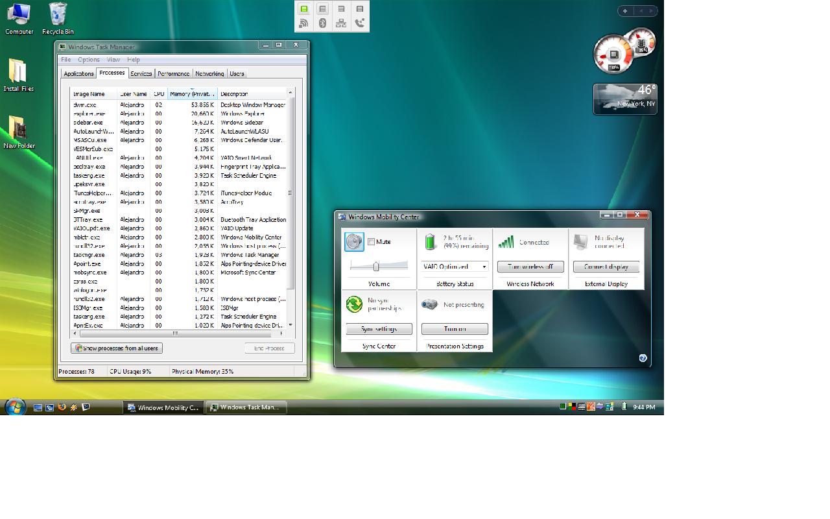This screenshot has height=519, width=830.
Task: Select the dwm.exe process row
Action: pyautogui.click(x=179, y=104)
